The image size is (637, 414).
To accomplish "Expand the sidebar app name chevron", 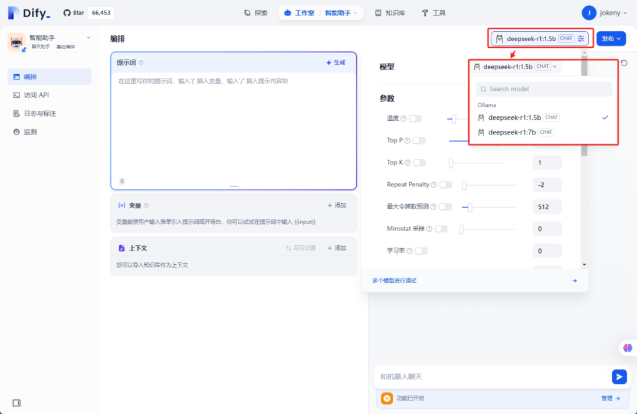I will pos(88,37).
